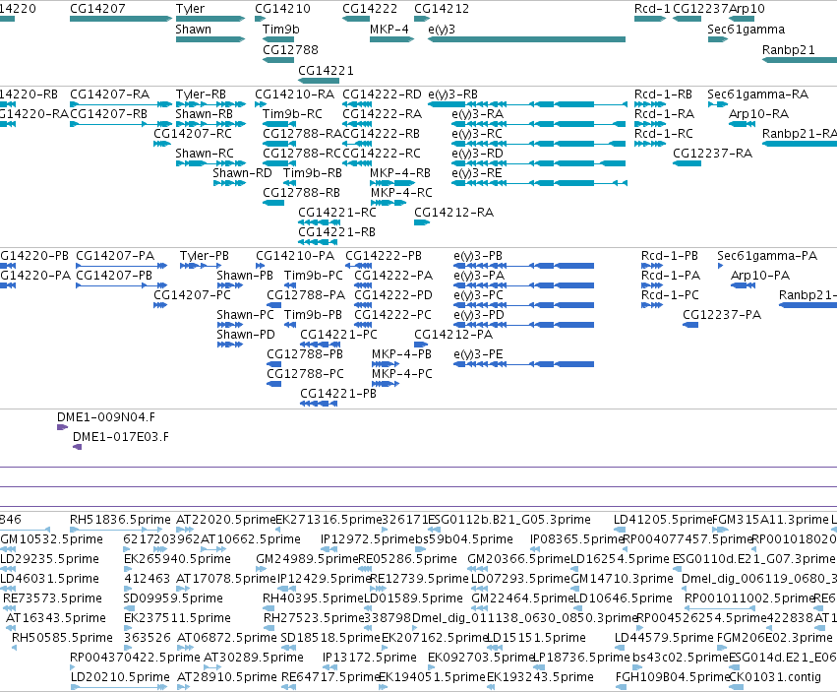
Task: Select protein CG14207-PA label
Action: (x=115, y=256)
